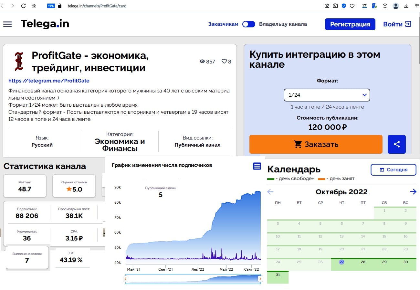Open browser downloads
The width and height of the screenshot is (420, 290).
tap(406, 6)
